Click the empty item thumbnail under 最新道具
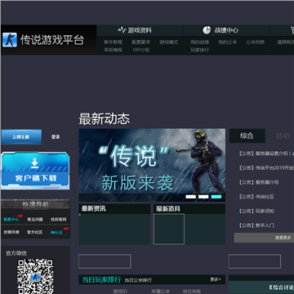 pos(169,229)
